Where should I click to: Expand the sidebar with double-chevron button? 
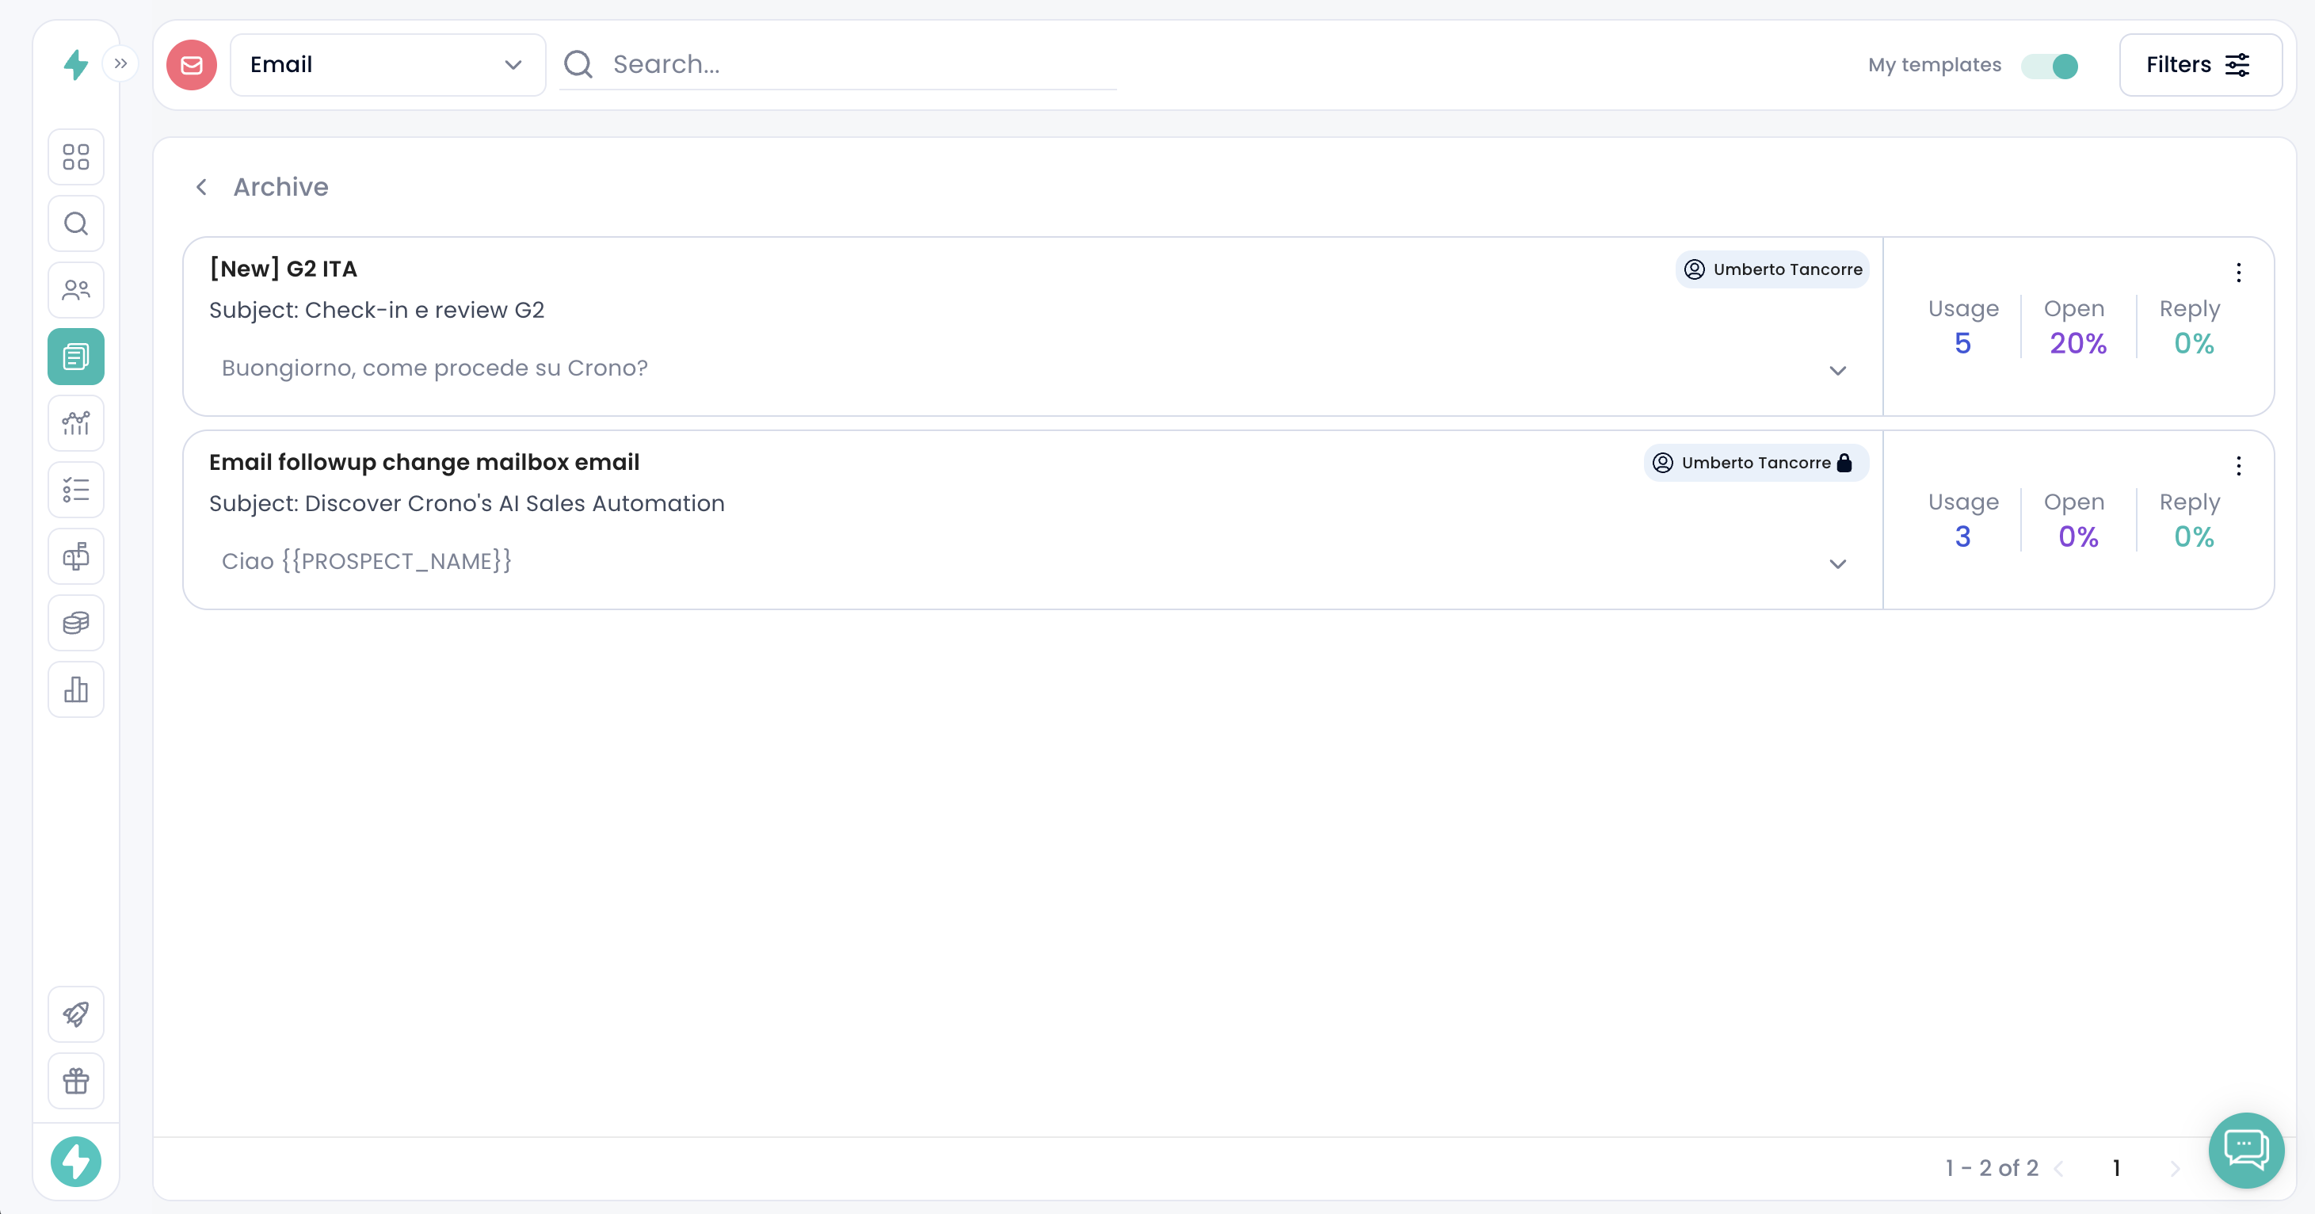(x=120, y=64)
